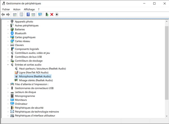Click the Haut-parleurs speaker device icon

pos(16,68)
